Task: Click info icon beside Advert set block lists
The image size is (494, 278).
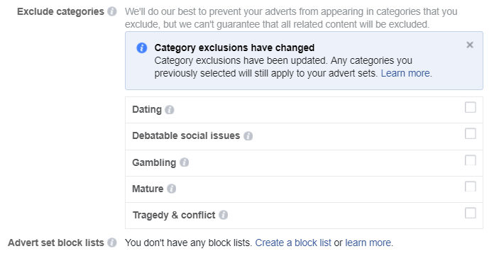Action: point(112,243)
